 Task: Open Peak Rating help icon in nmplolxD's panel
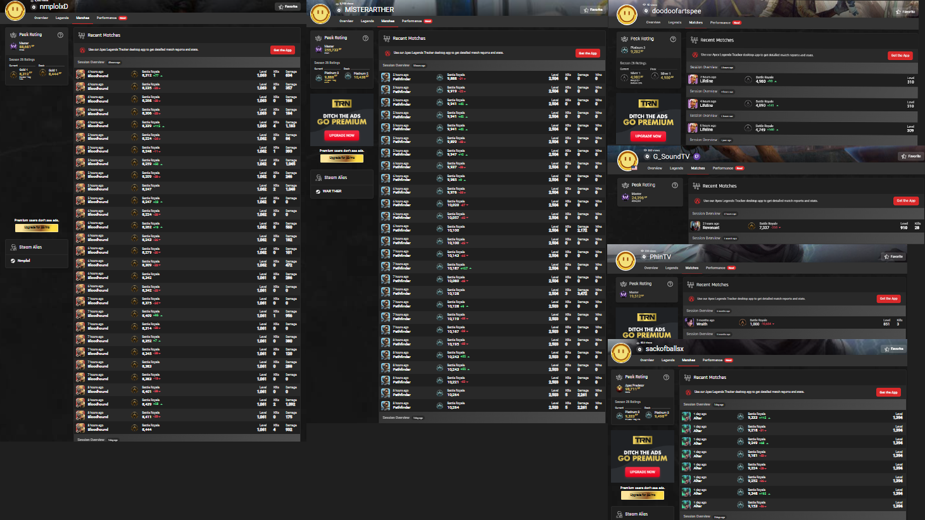click(60, 35)
